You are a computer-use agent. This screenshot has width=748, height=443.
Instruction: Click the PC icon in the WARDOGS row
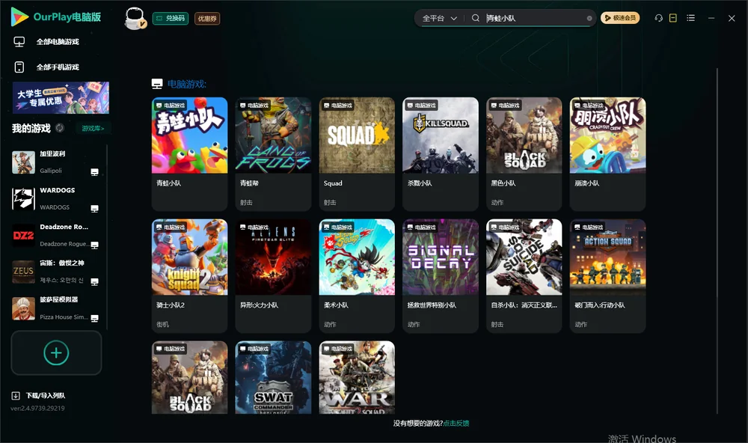[94, 209]
